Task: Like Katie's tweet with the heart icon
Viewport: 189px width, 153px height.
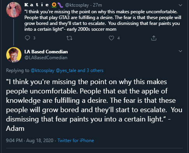Action: 111,38
